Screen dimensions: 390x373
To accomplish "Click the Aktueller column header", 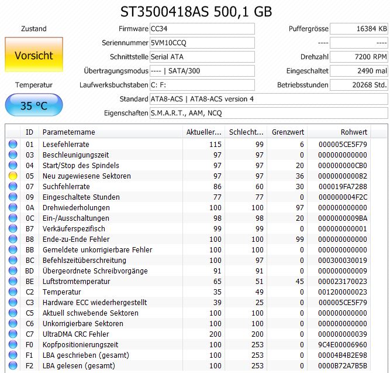I will point(203,132).
